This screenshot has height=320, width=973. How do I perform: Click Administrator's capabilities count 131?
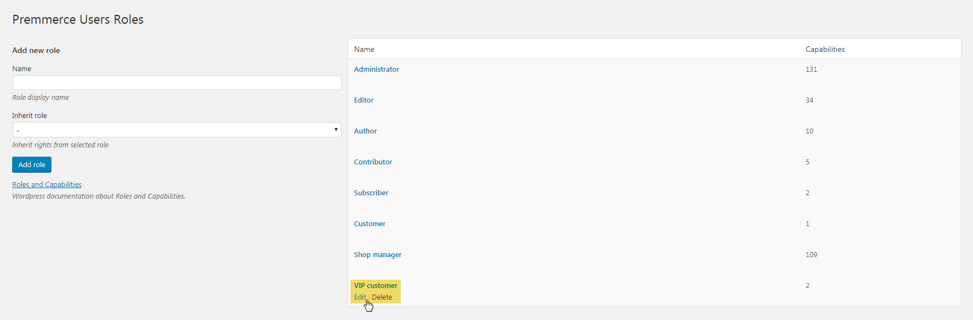811,69
